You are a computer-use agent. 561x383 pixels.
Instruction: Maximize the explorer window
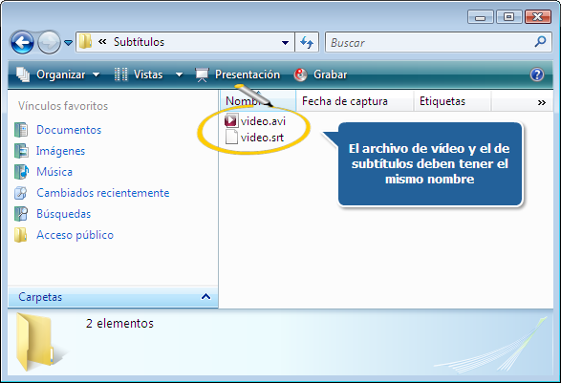click(508, 17)
